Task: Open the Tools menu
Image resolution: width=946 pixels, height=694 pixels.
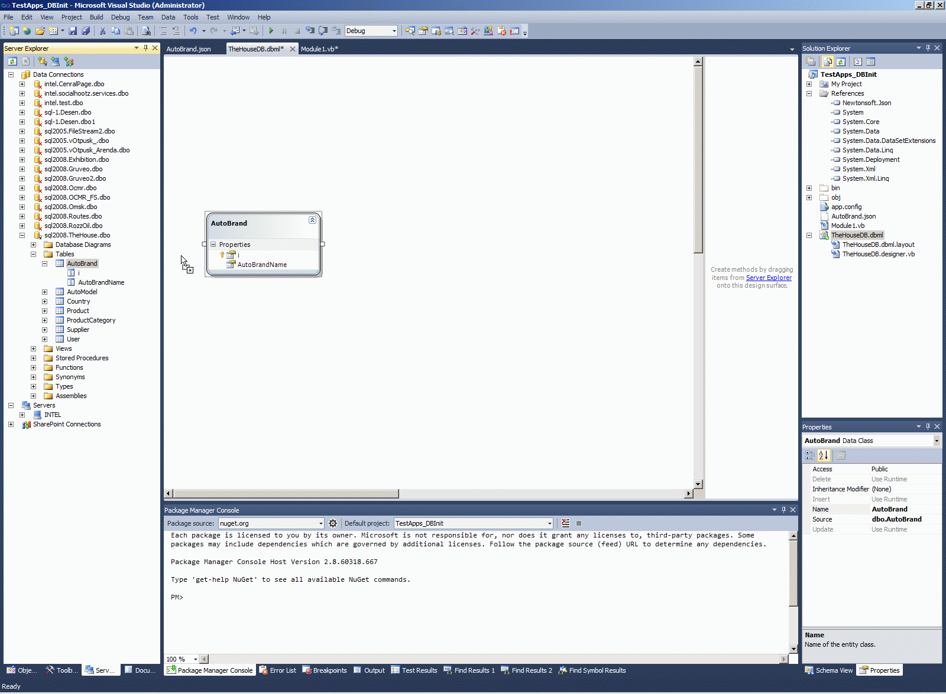Action: (190, 17)
